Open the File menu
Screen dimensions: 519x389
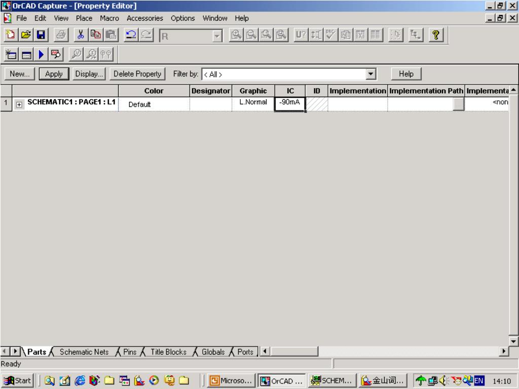(21, 18)
